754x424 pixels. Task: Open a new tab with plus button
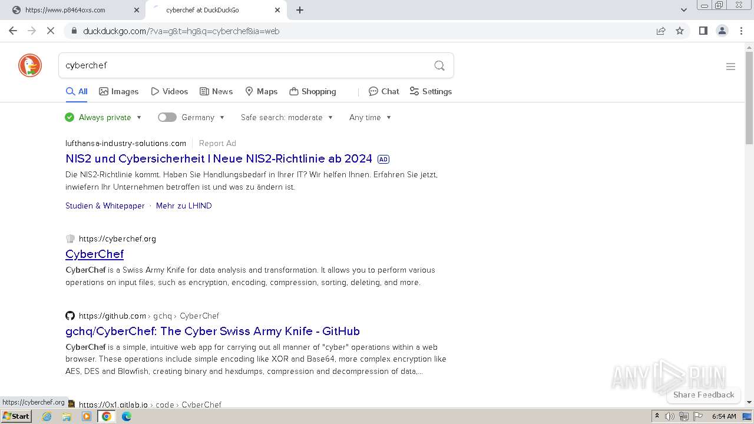[x=300, y=10]
